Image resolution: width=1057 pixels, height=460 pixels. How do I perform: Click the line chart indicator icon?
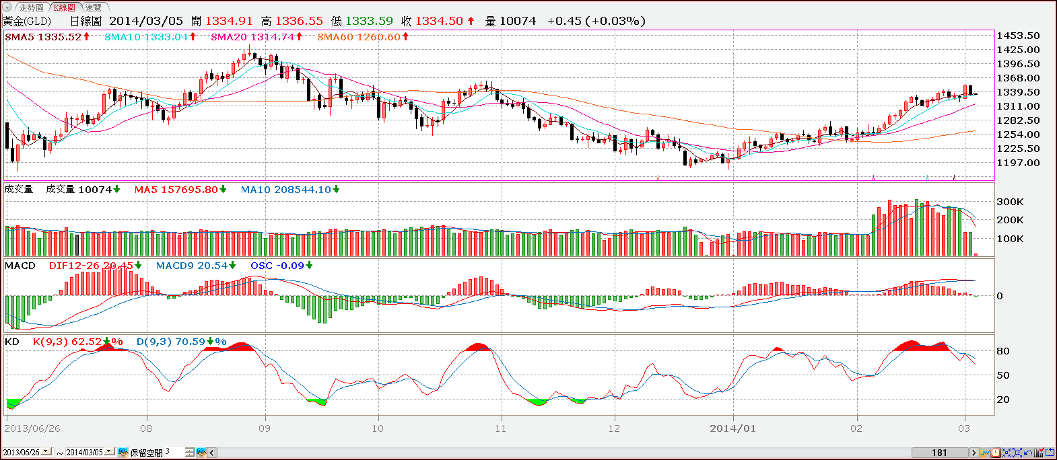985,453
